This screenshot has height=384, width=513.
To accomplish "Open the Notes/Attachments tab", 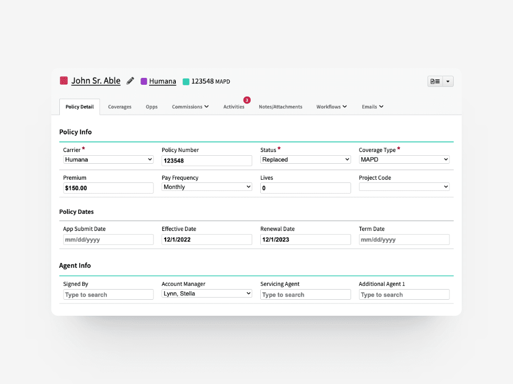I will click(280, 107).
